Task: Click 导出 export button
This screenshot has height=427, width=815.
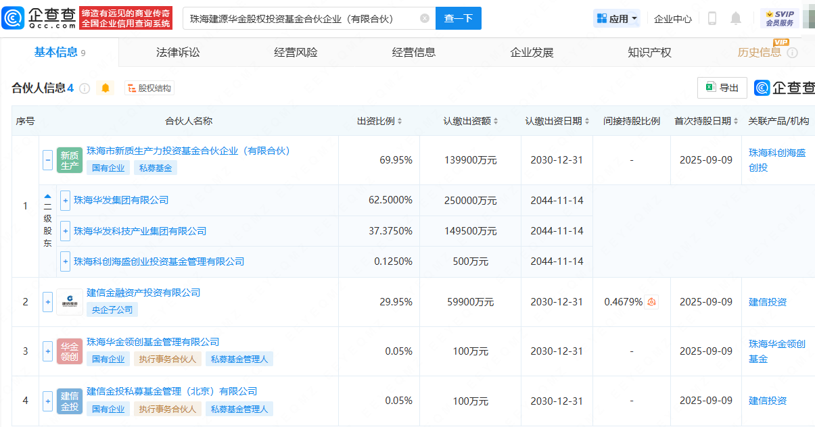Action: click(722, 88)
